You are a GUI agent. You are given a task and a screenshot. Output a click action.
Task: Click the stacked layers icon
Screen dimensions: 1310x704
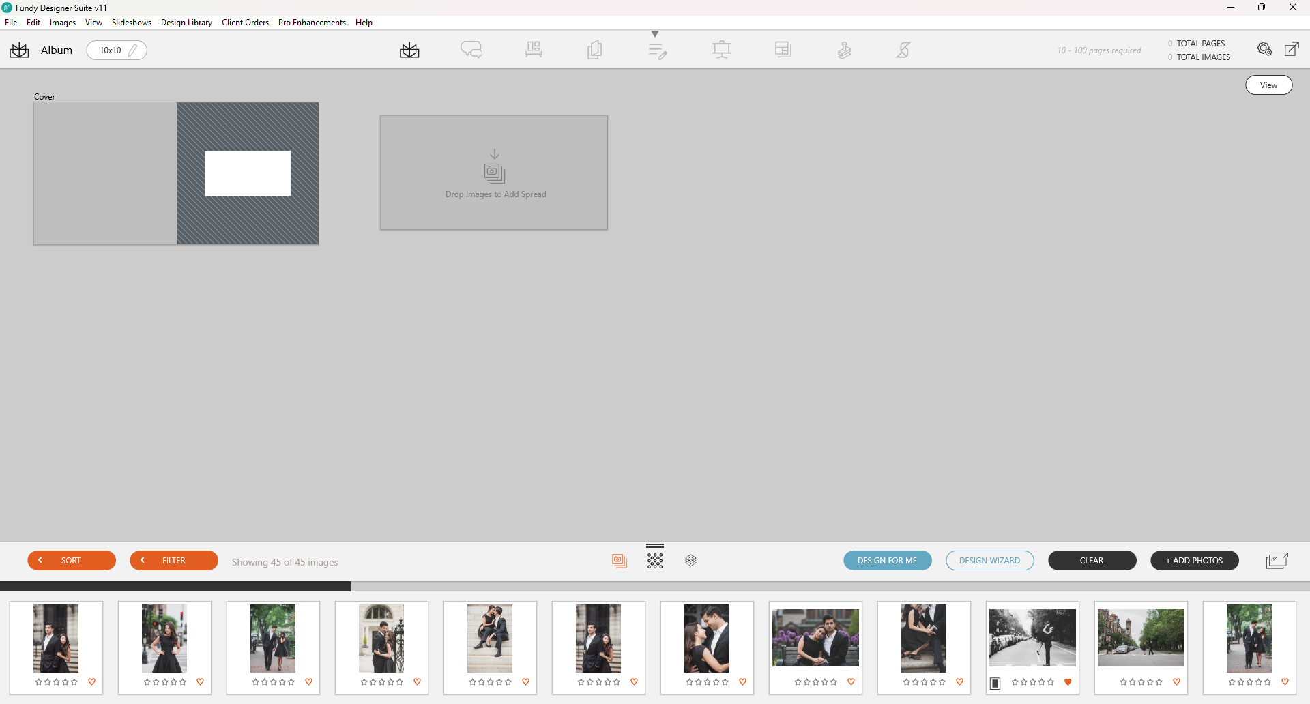(691, 560)
